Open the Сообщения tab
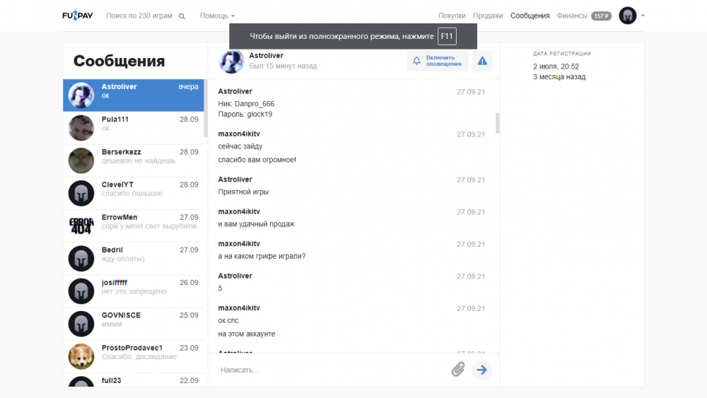707x398 pixels. pos(530,16)
